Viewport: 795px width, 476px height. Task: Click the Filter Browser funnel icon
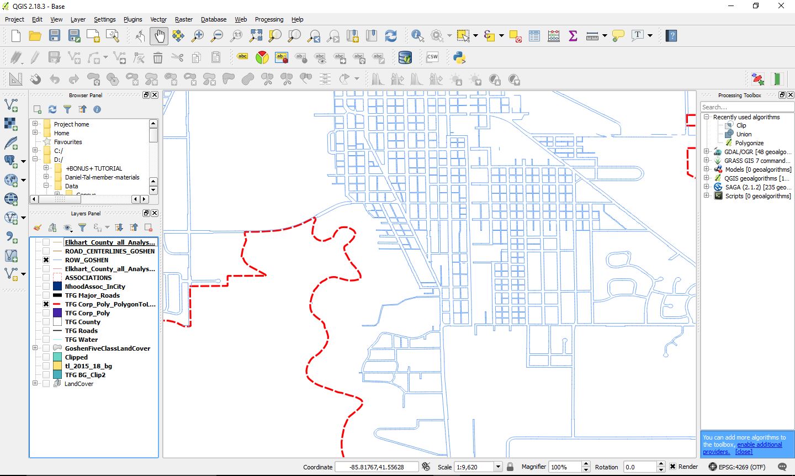coord(67,109)
